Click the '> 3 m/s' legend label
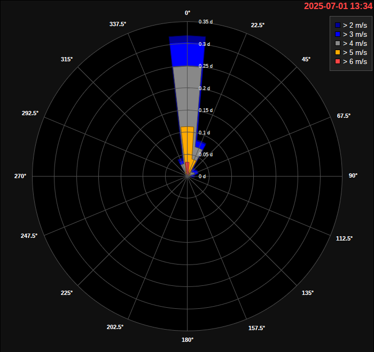This screenshot has height=352, width=374. (355, 34)
